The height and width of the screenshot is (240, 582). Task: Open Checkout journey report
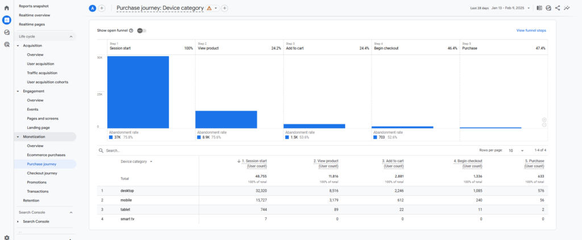coord(43,173)
